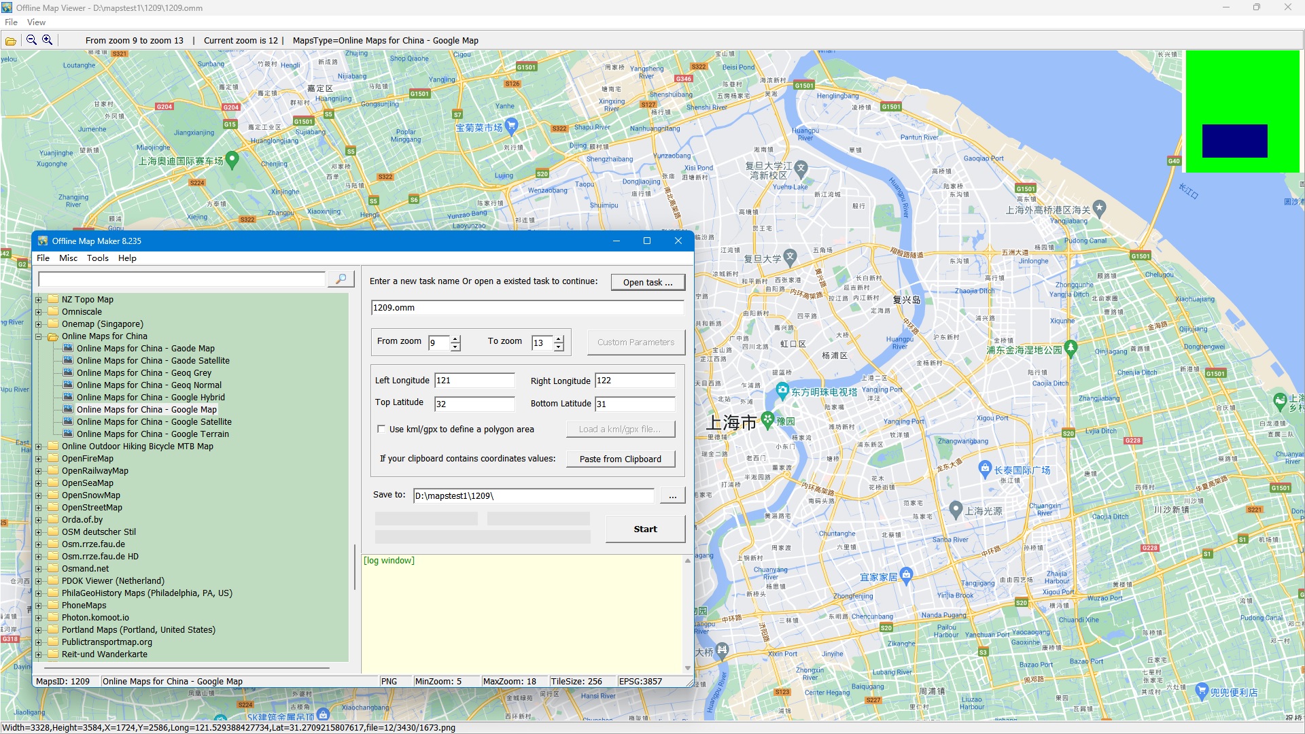Viewport: 1305px width, 734px height.
Task: Expand the OpenStreetMap tree node
Action: 39,508
